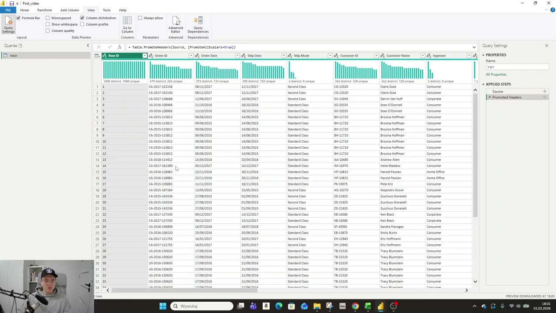Click the data type icon of Segment
Viewport: 556px width, 313px height.
pyautogui.click(x=429, y=56)
